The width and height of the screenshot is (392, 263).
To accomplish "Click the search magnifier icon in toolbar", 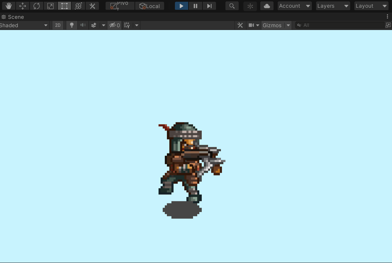I will pos(232,6).
